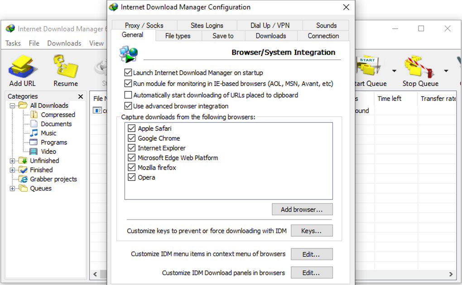Uncheck Internet Explorer browser capture
462x285 pixels.
point(131,148)
